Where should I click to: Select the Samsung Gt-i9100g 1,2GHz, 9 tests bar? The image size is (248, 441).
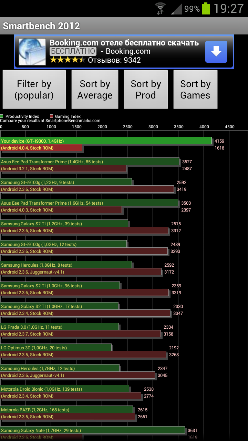[x=66, y=182]
